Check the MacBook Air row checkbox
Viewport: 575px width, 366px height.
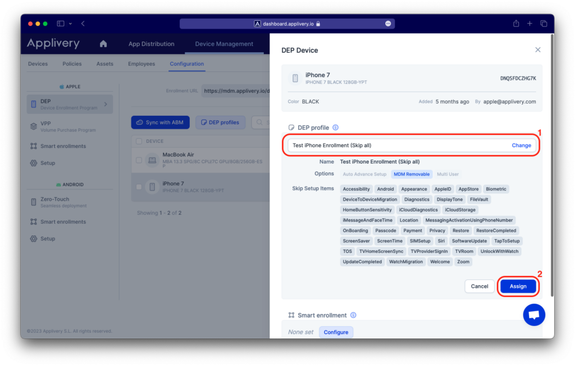click(139, 160)
